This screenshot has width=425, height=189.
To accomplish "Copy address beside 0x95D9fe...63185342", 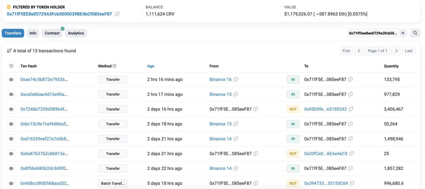I will coord(351,109).
